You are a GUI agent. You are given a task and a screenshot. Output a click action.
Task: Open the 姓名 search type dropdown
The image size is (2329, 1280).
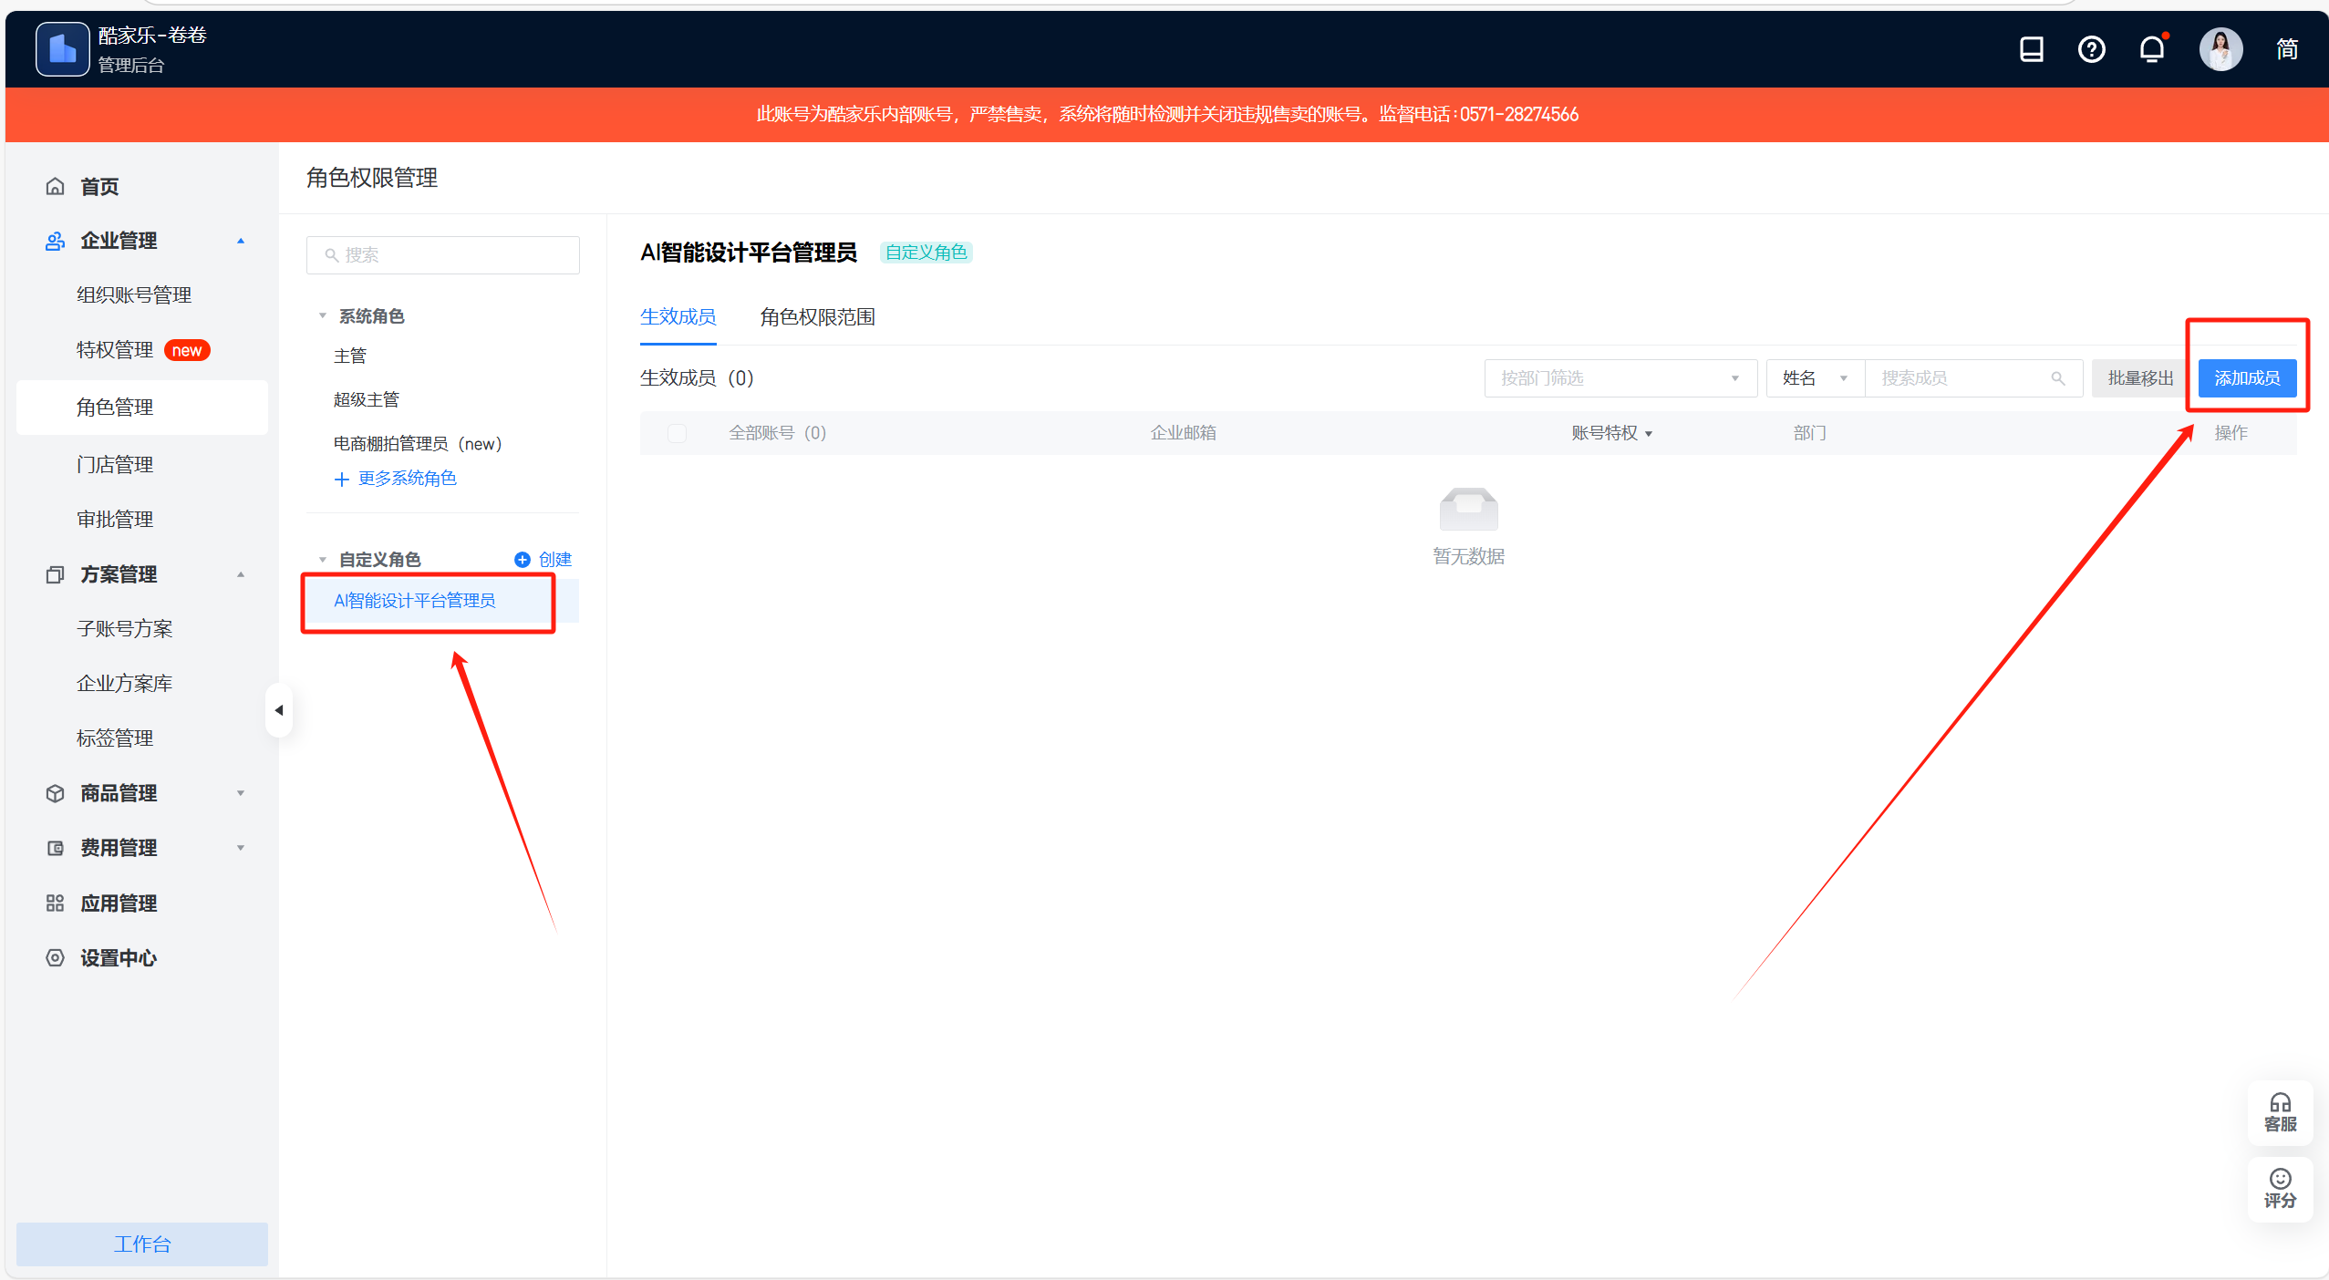tap(1814, 378)
